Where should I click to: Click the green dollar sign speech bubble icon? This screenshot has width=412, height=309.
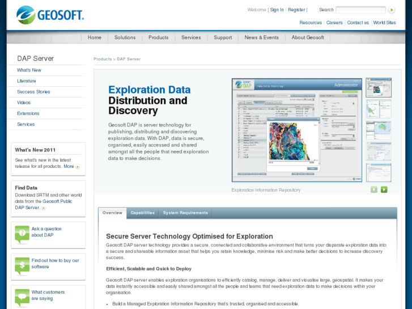[x=22, y=266]
